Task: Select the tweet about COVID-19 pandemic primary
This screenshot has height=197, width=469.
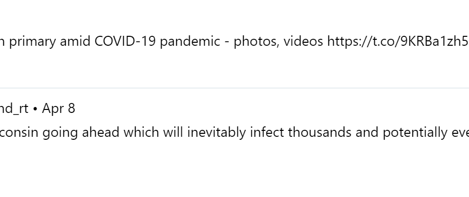Action: 234,41
